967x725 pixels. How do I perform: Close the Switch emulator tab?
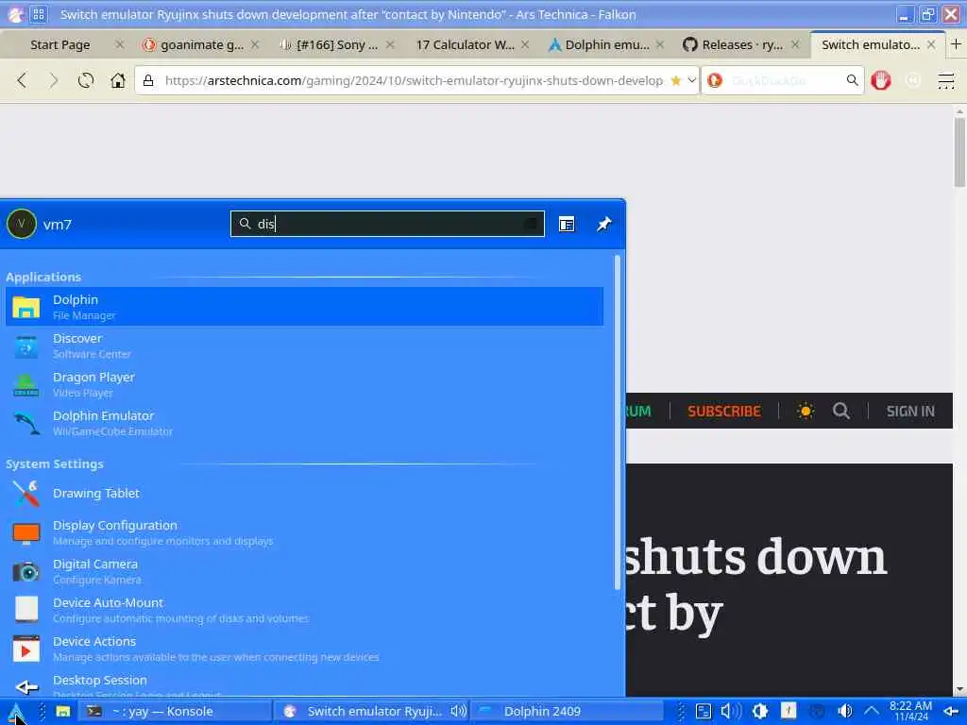tap(931, 44)
